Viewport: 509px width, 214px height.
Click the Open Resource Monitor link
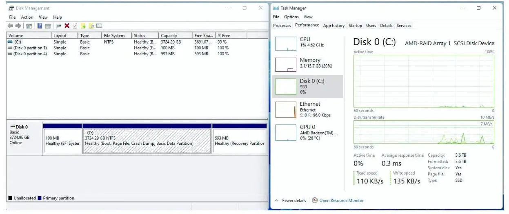pos(341,200)
